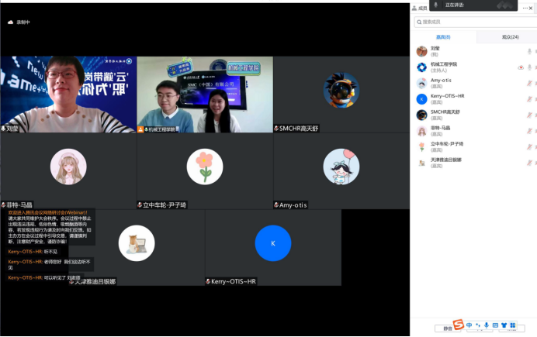Image resolution: width=537 pixels, height=337 pixels.
Task: Select Kerry~OTIS~HR in the member list
Action: pyautogui.click(x=448, y=97)
